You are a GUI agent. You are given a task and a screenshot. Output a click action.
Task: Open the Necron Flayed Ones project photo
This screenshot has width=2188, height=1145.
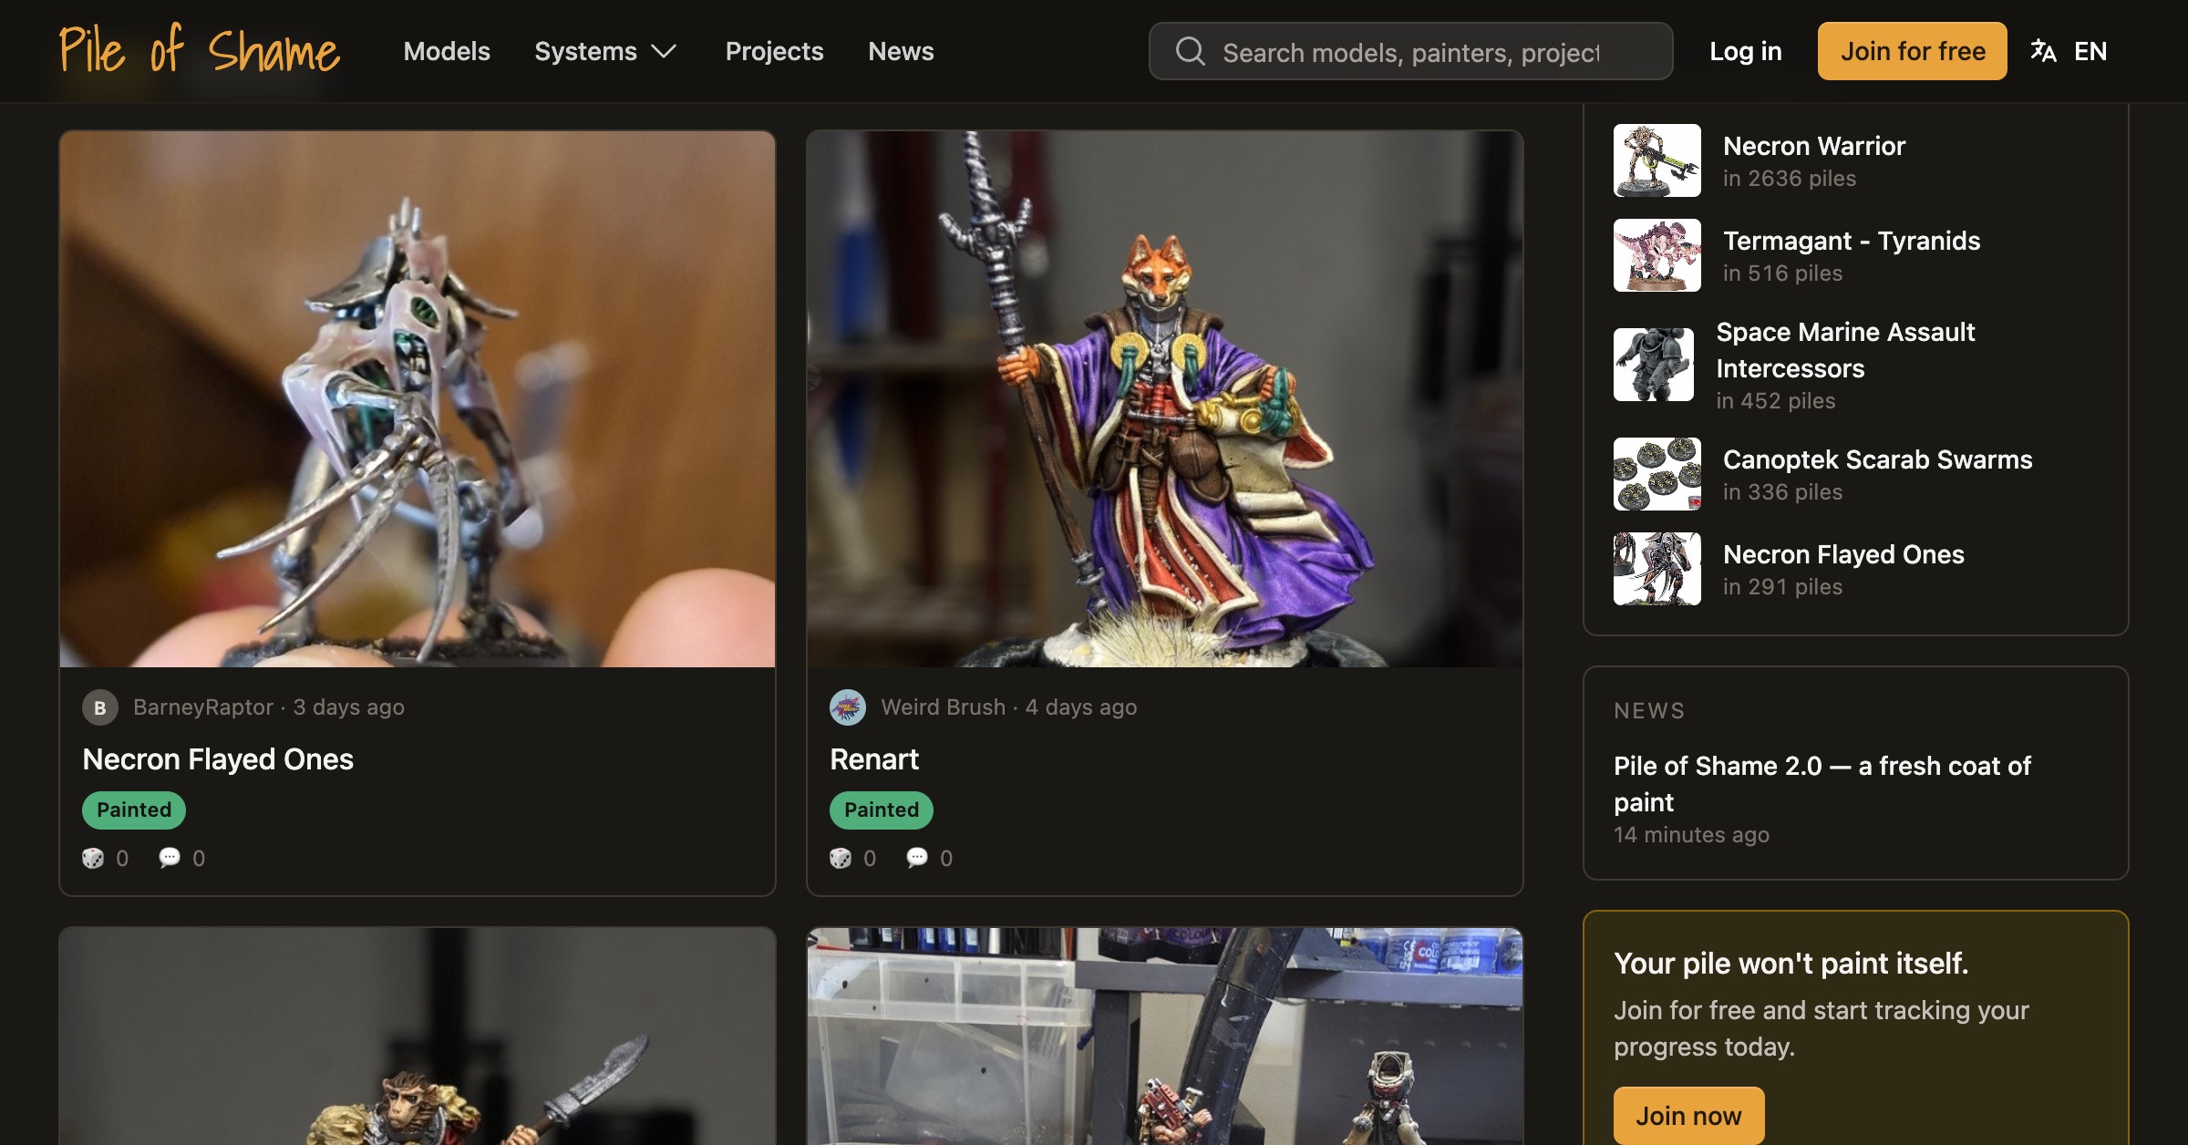[x=418, y=399]
